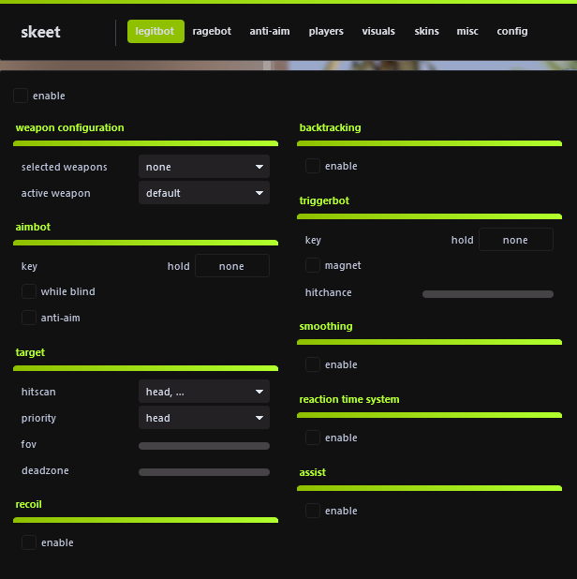This screenshot has height=579, width=577.
Task: Click the fov label
Action: (29, 444)
